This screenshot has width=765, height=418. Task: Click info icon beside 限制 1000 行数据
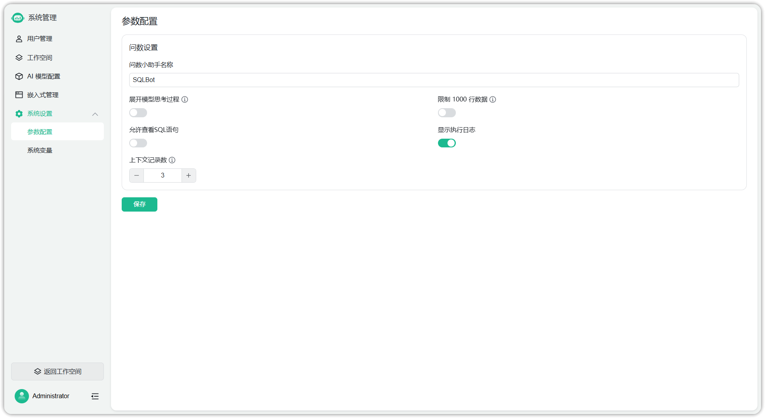pos(493,99)
